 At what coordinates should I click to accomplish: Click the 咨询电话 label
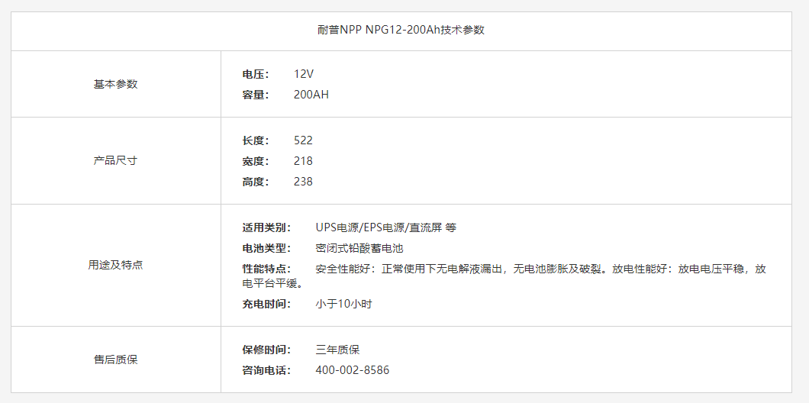pos(266,370)
